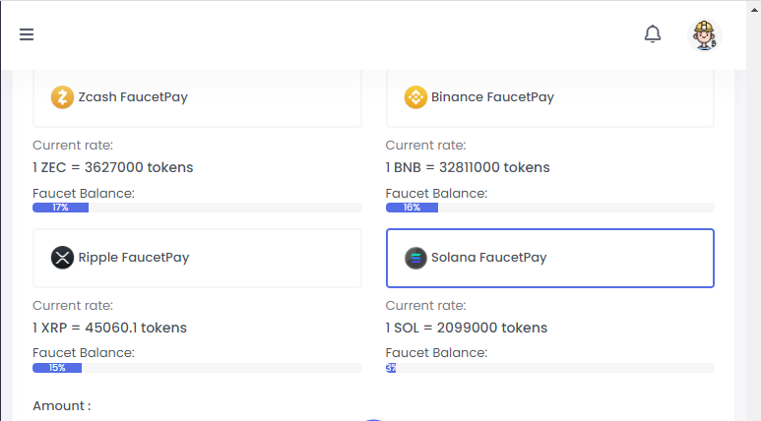The height and width of the screenshot is (421, 761).
Task: Click 'Current rate:' label above SOL rate
Action: [x=425, y=306]
